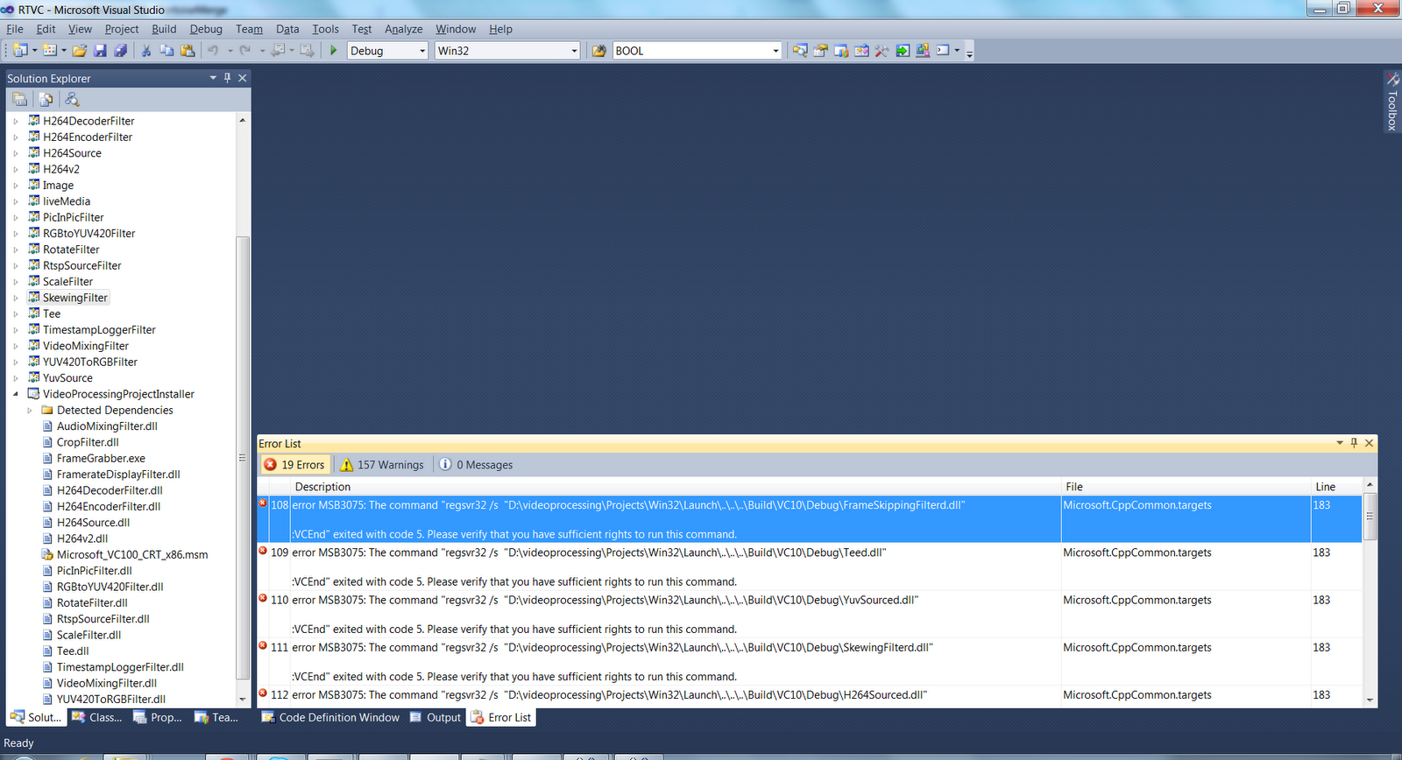The image size is (1402, 760).
Task: Select the TimestampLoggerFilter project
Action: [92, 330]
